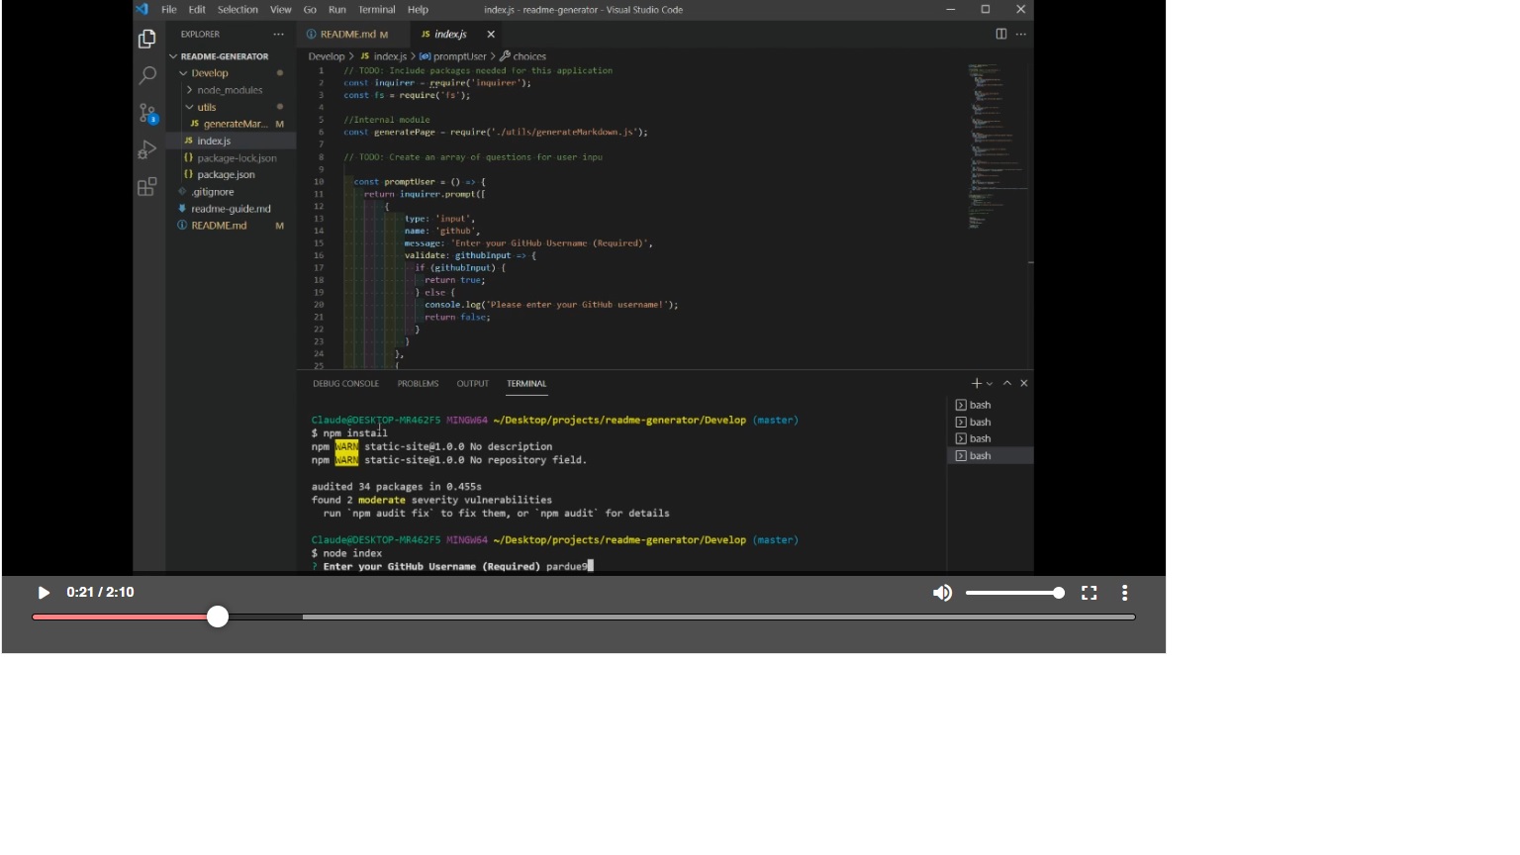Open the Search view in the activity bar

(146, 75)
